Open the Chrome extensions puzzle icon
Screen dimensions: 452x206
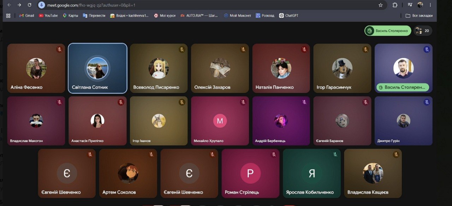[395, 5]
